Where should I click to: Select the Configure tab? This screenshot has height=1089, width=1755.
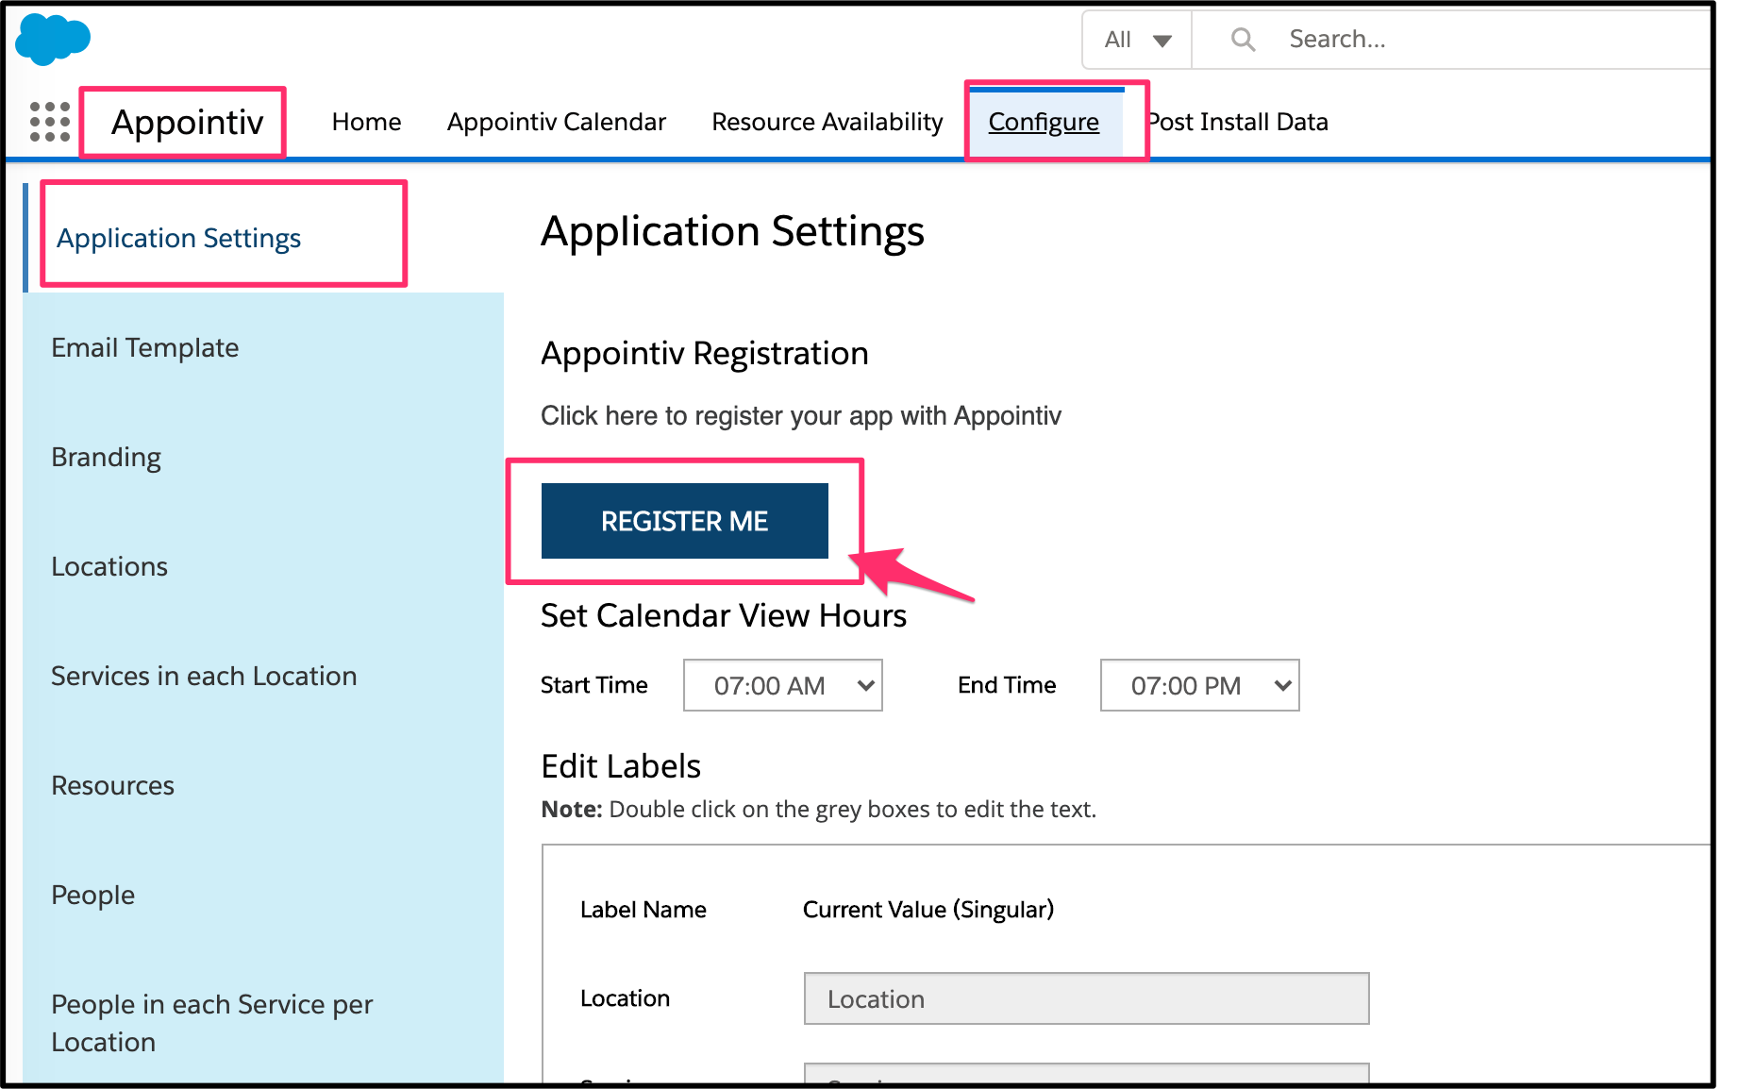(x=1044, y=122)
